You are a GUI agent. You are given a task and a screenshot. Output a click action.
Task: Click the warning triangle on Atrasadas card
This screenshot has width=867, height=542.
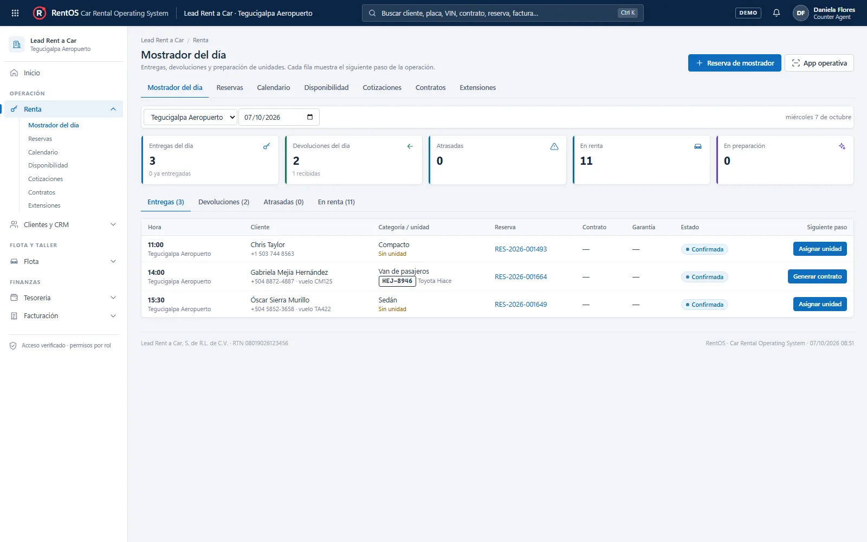coord(554,146)
